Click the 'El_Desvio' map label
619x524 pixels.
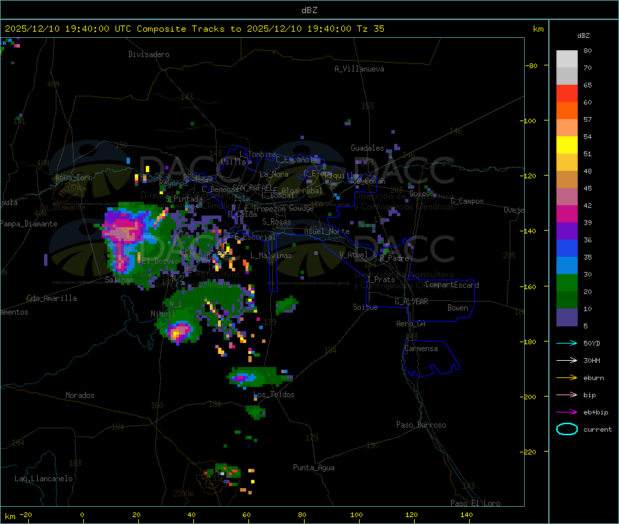(x=161, y=261)
